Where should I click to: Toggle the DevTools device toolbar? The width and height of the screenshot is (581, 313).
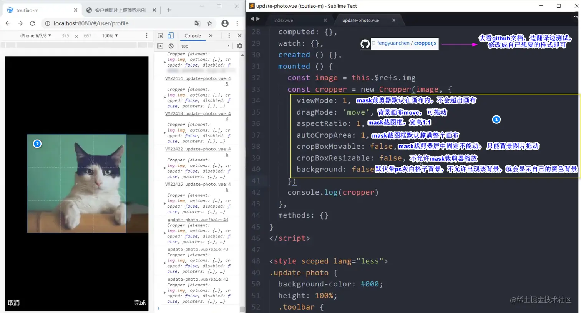(x=171, y=36)
